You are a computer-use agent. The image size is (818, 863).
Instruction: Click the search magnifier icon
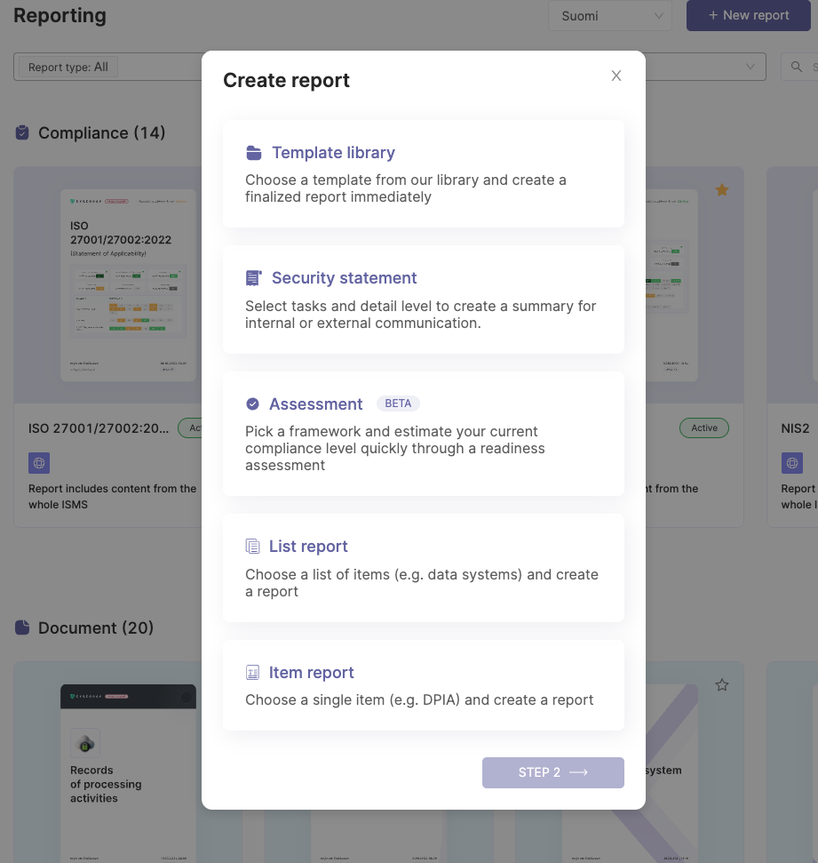click(x=796, y=67)
